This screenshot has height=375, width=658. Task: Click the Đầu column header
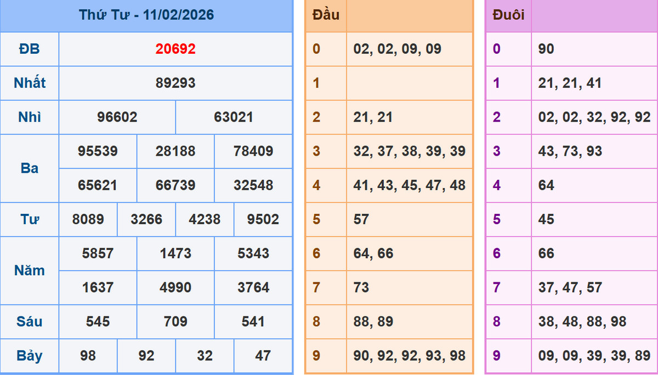click(326, 15)
